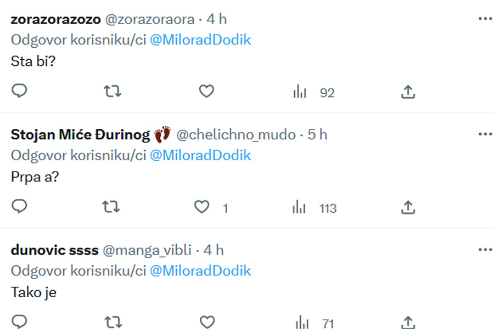
Task: Like the "Tako je" tweet
Action: point(207,322)
